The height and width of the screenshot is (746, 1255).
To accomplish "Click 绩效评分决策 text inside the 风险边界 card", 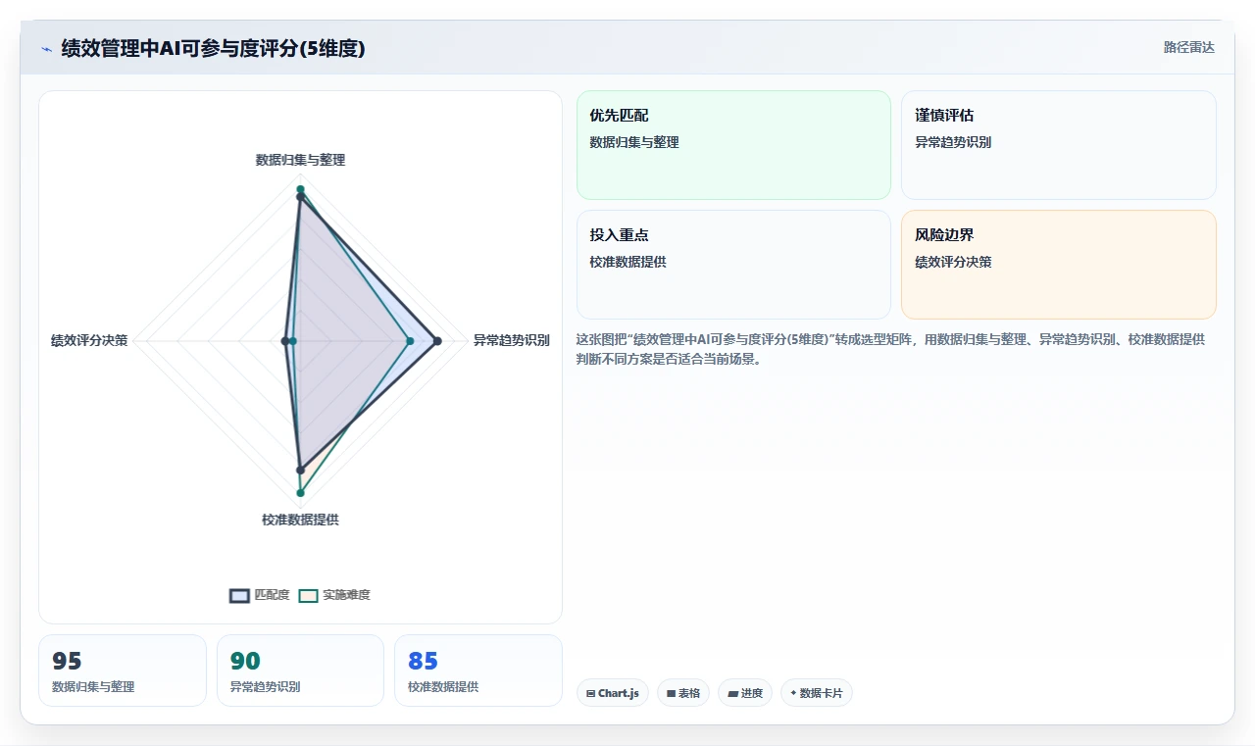I will tap(953, 262).
